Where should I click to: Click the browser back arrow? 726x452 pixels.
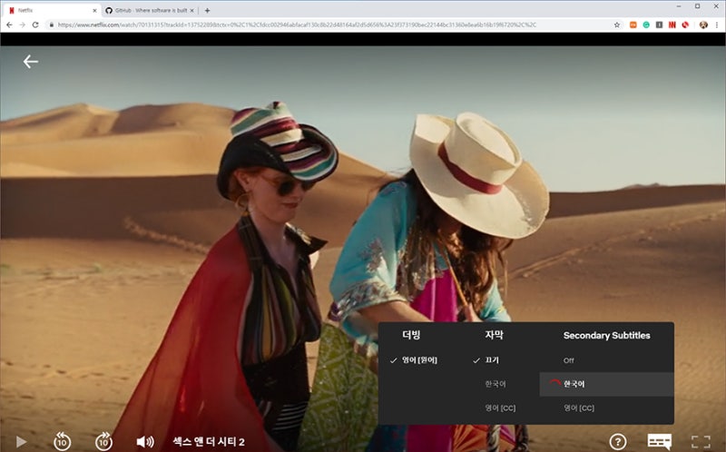9,25
